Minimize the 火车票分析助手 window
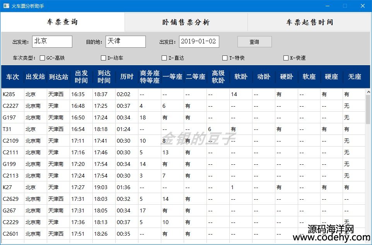372x245 pixels. [x=328, y=6]
